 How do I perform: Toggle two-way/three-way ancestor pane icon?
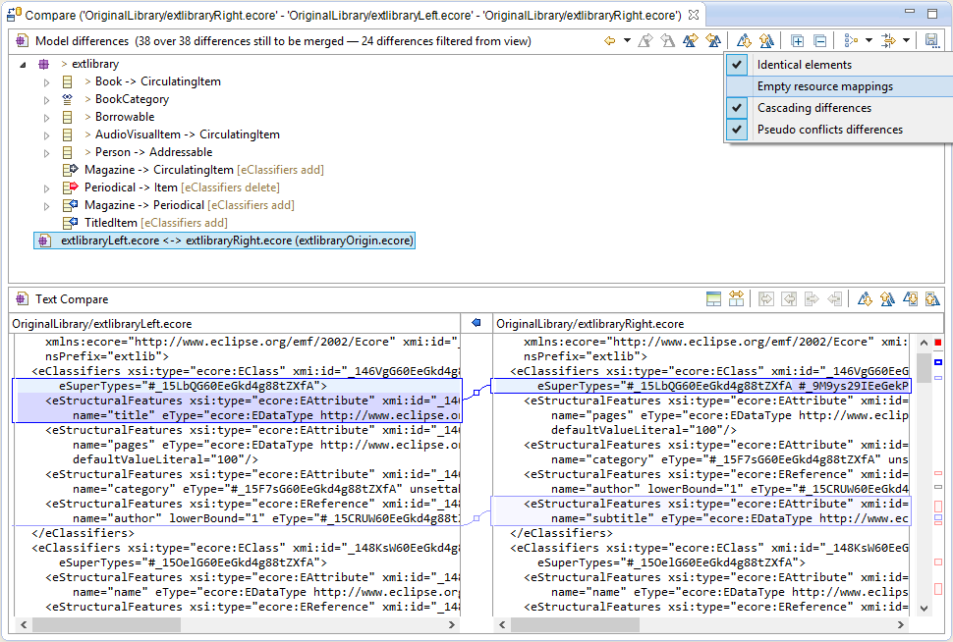714,299
